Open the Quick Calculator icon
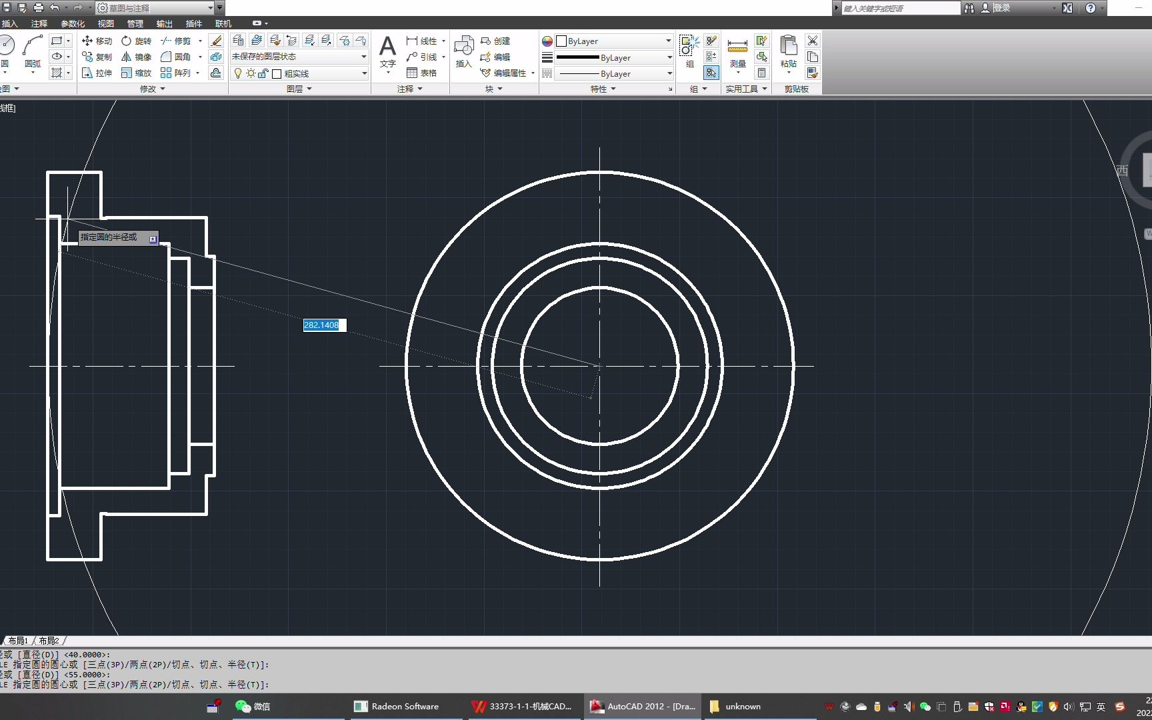1152x720 pixels. [x=761, y=73]
